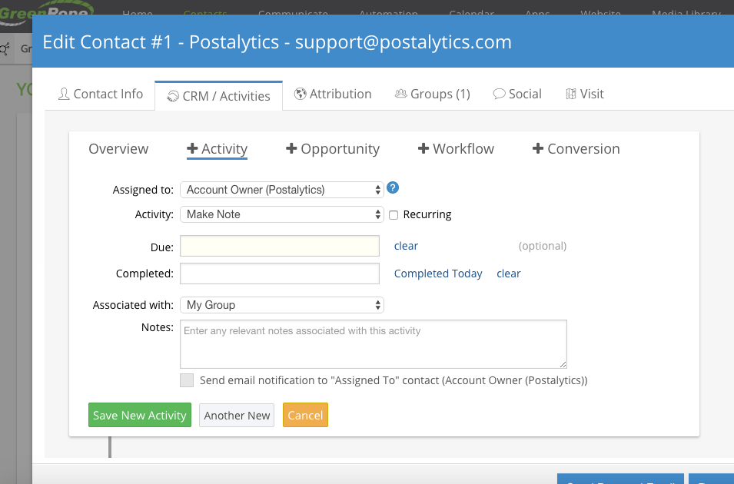Screen dimensions: 734x484
Task: Open the + Conversion sub-tab
Action: click(576, 149)
